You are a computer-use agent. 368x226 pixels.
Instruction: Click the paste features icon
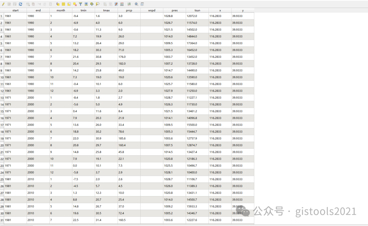pos(50,4)
